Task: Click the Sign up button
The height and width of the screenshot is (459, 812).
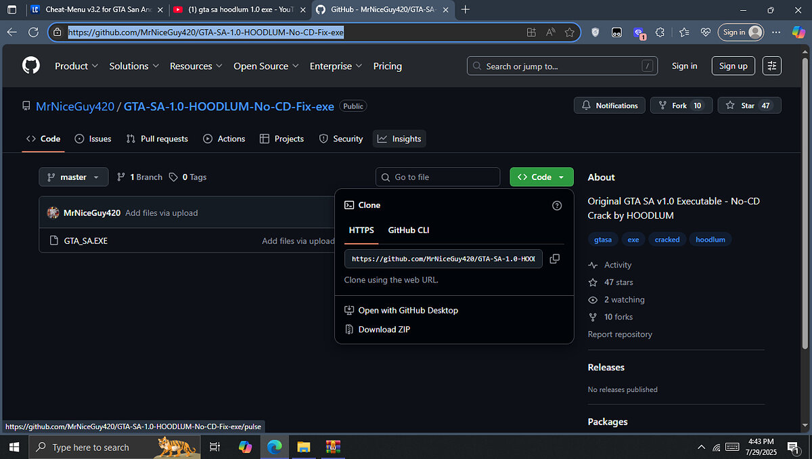Action: point(733,66)
